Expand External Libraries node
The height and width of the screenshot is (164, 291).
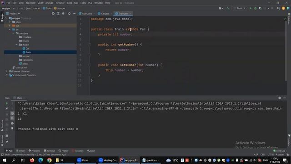[x=6, y=71]
